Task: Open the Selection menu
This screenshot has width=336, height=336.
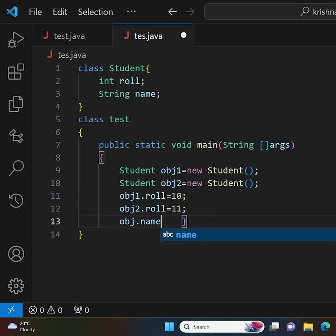Action: coord(95,12)
